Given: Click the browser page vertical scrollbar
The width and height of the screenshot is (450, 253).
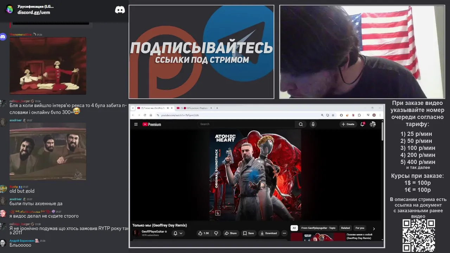Looking at the screenshot, I should tap(382, 131).
